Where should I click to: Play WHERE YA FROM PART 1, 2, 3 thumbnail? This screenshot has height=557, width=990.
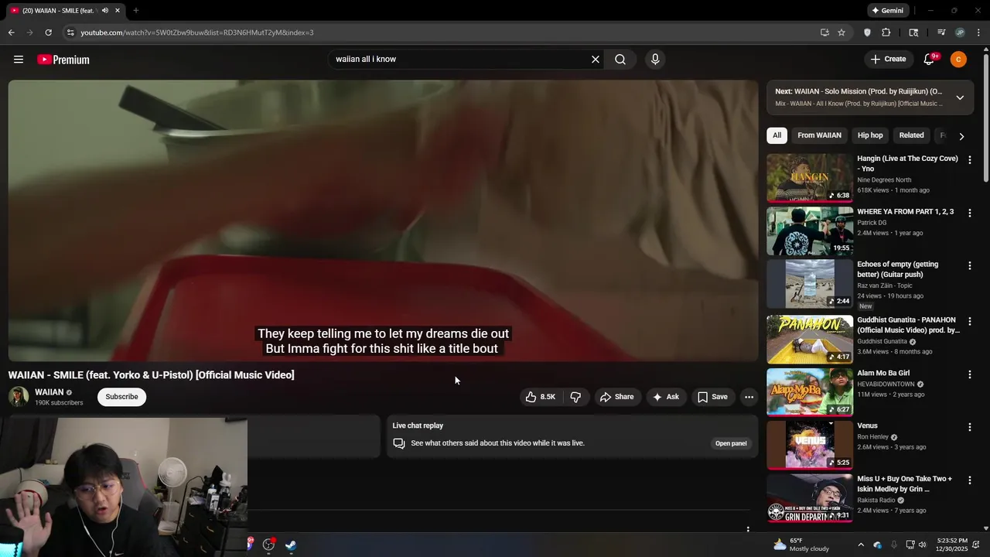tap(810, 231)
